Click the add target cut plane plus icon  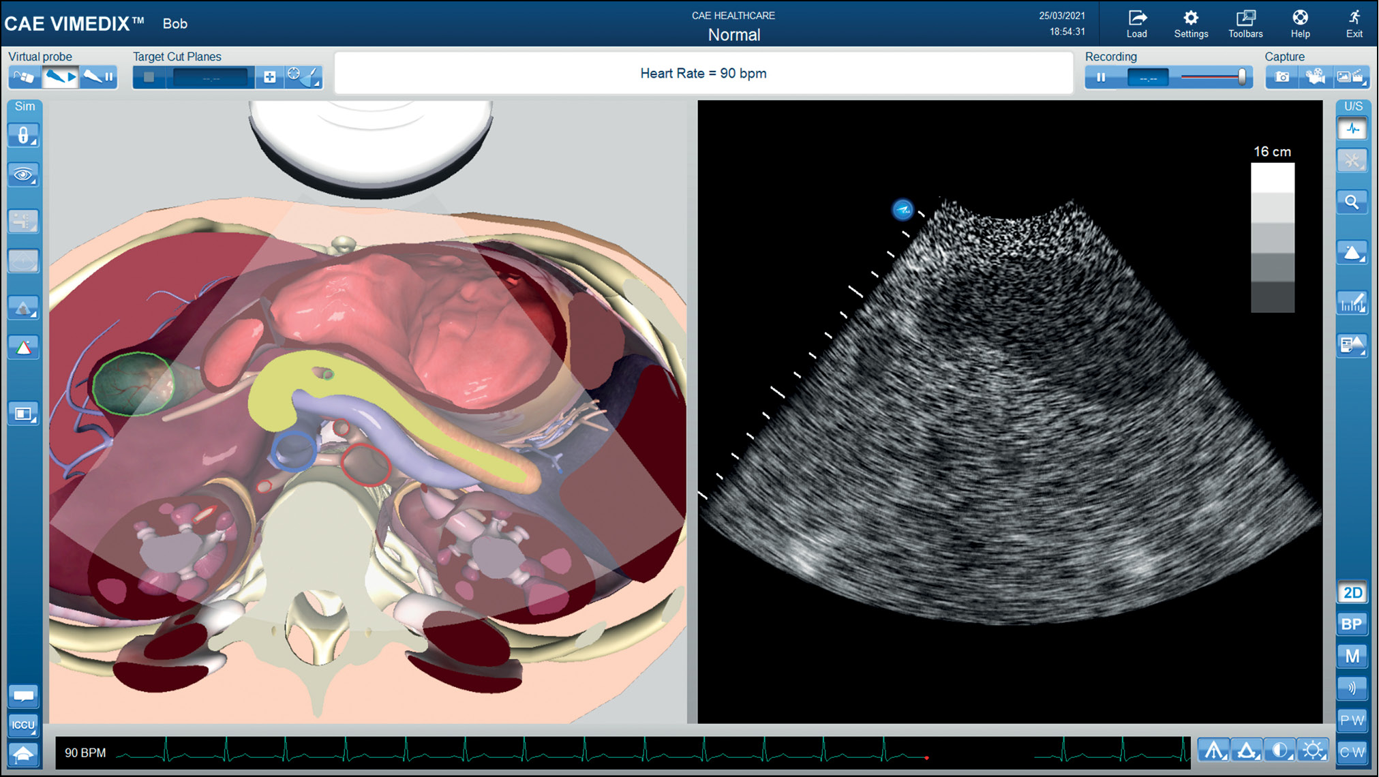(270, 77)
